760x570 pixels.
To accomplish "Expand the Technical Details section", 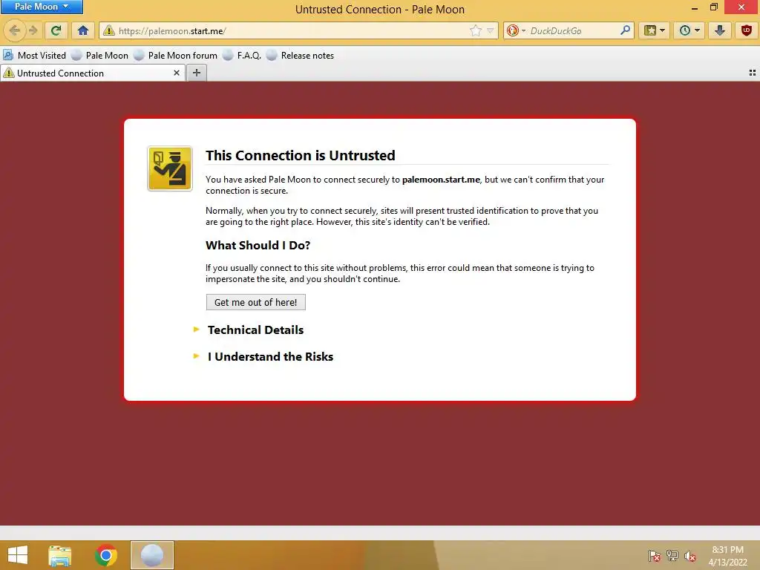I will tap(255, 330).
